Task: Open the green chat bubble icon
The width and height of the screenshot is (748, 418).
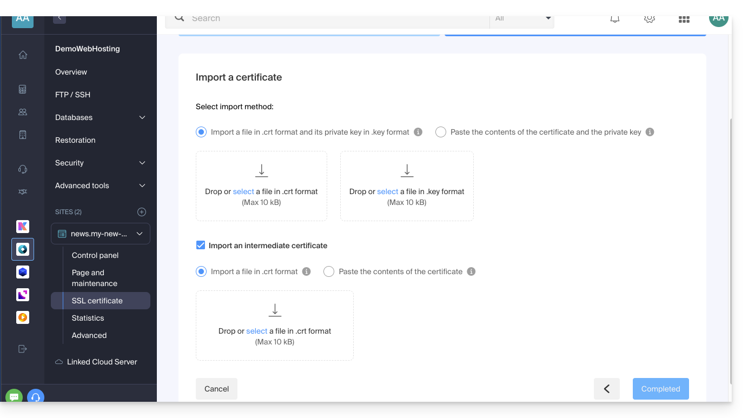Action: pyautogui.click(x=14, y=397)
